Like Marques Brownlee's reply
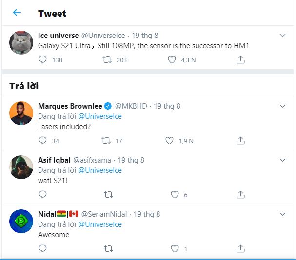The image size is (296, 260). (x=170, y=141)
